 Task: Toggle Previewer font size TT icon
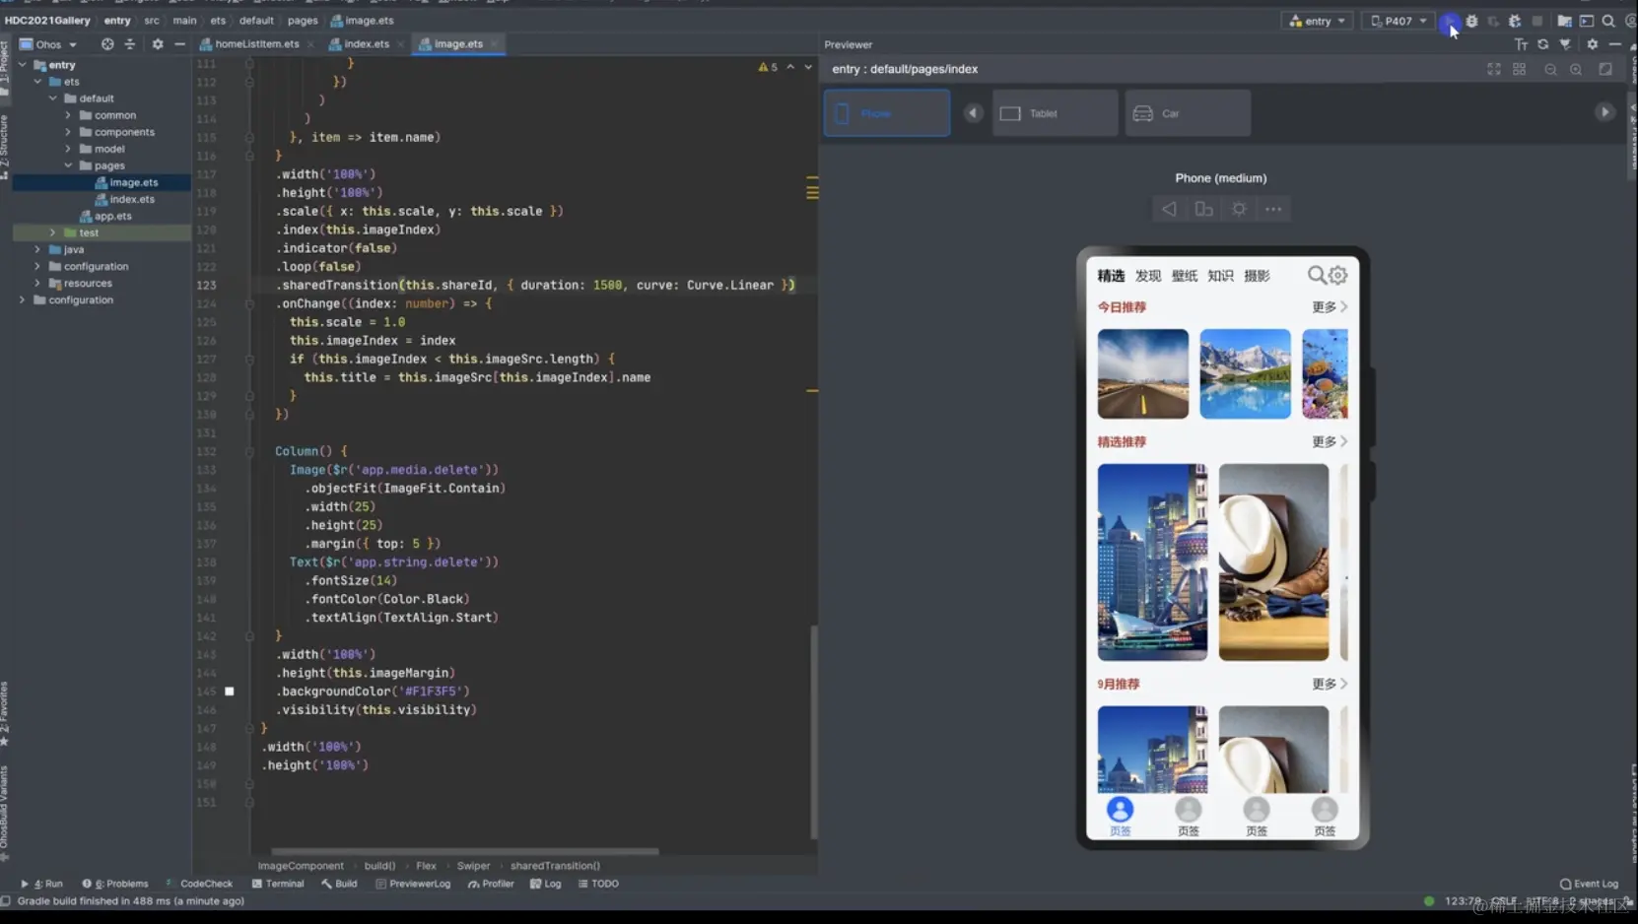click(1521, 44)
